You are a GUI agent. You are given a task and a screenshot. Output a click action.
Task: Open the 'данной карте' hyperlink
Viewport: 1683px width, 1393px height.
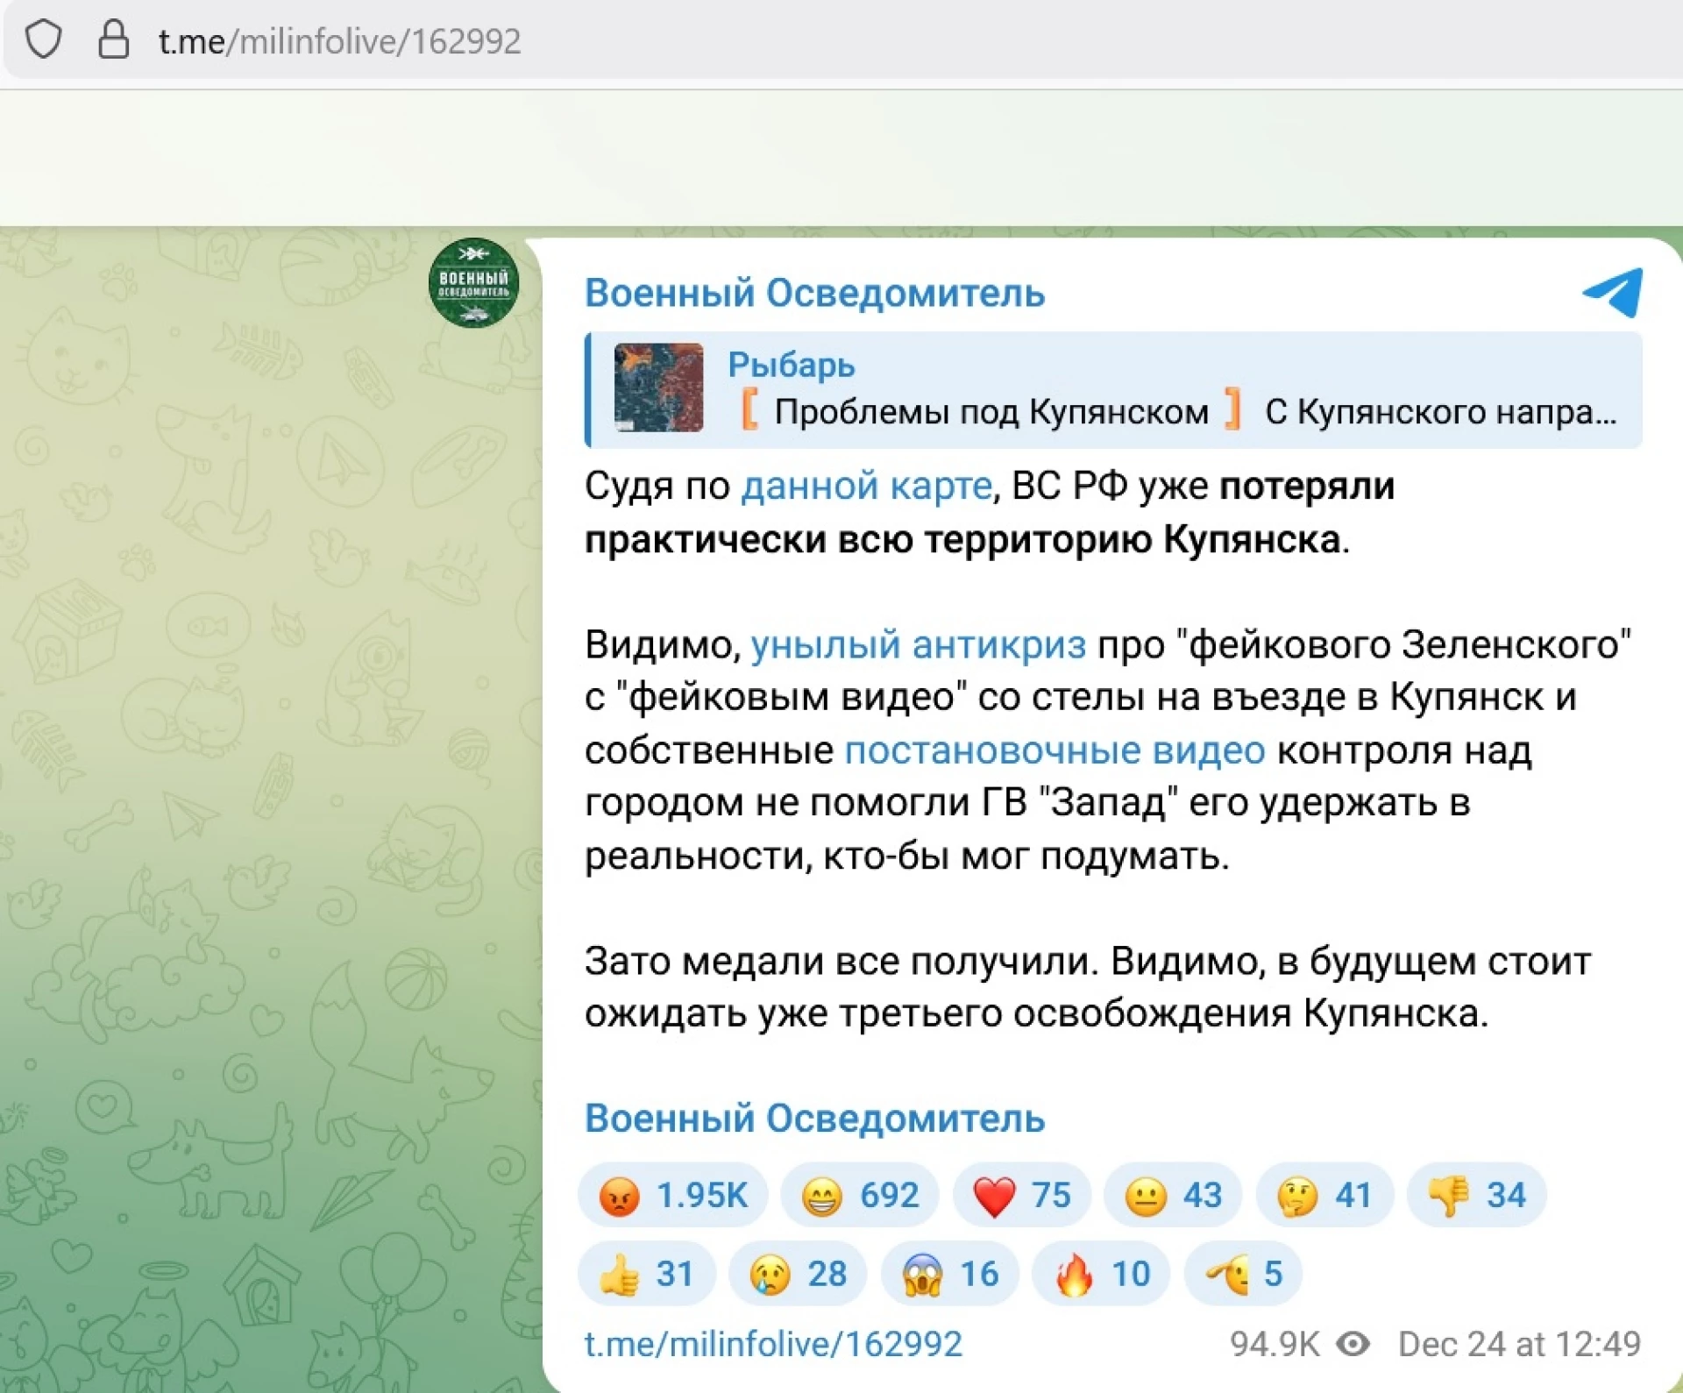coord(866,486)
